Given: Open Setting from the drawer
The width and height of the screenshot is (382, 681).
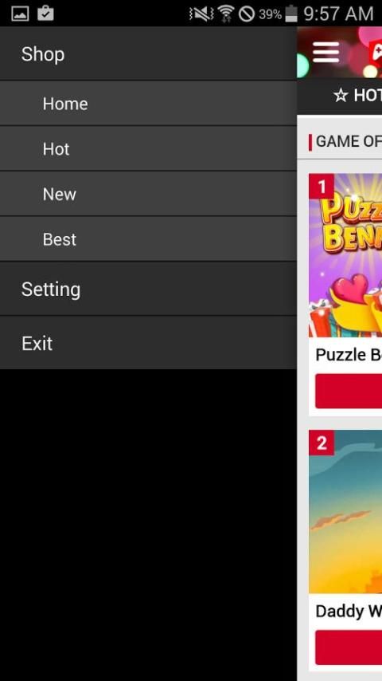Looking at the screenshot, I should click(148, 289).
